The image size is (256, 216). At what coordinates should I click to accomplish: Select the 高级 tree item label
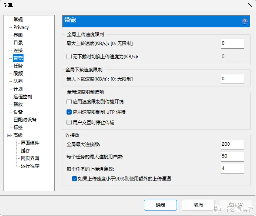[x=18, y=135]
